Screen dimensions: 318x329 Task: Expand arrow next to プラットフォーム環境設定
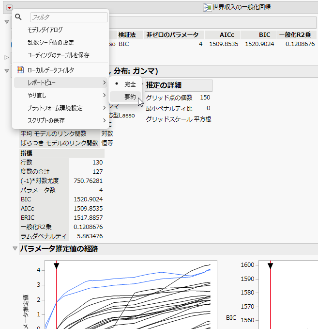[104, 108]
